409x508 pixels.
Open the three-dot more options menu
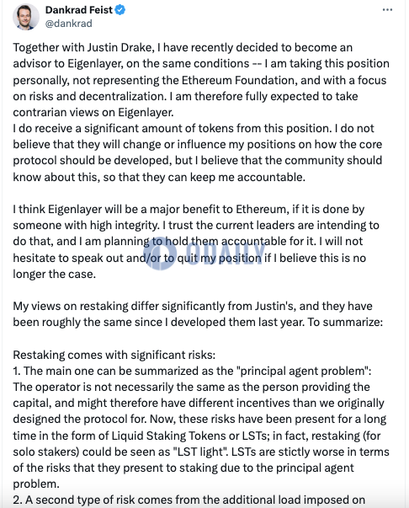(387, 10)
